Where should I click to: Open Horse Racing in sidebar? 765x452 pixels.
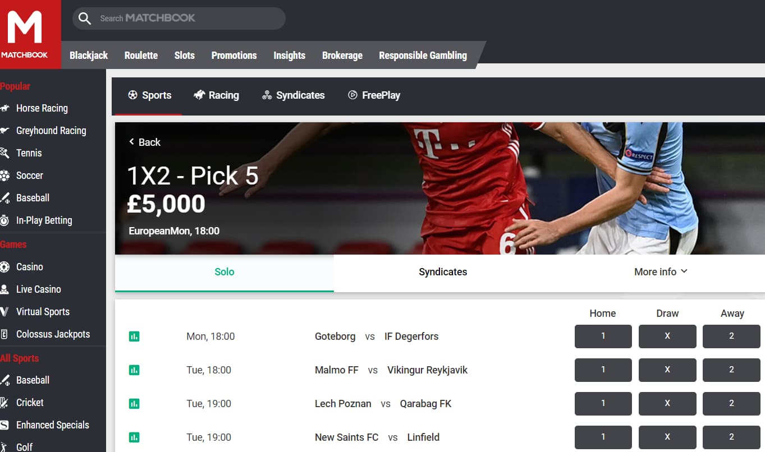(x=42, y=108)
